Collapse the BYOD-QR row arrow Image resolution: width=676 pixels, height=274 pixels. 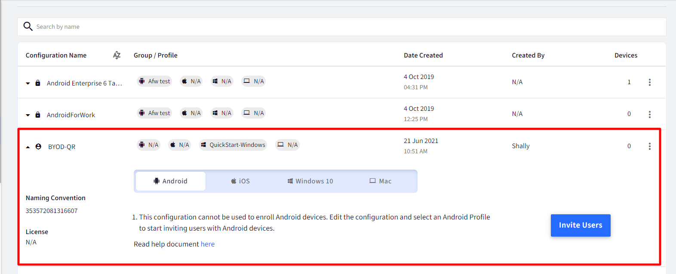pyautogui.click(x=28, y=147)
